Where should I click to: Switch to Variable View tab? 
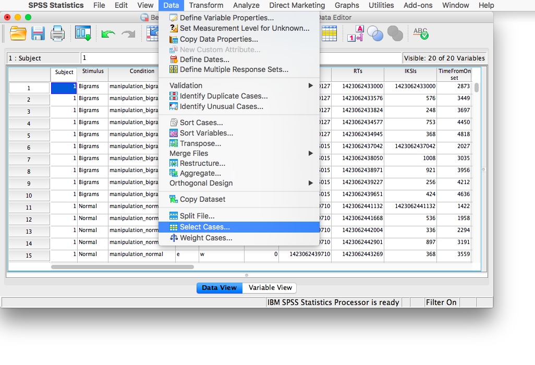[270, 288]
